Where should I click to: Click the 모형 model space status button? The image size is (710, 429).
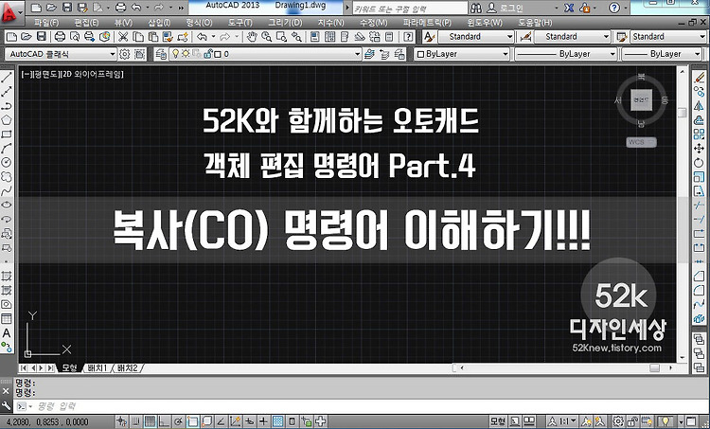click(x=497, y=421)
